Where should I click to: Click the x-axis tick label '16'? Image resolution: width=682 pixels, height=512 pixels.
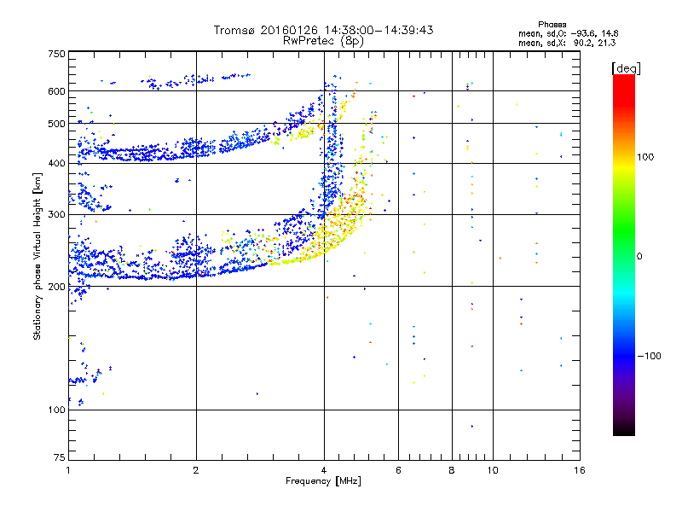[x=580, y=470]
